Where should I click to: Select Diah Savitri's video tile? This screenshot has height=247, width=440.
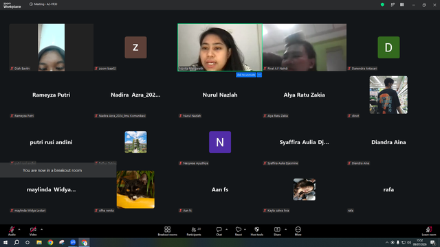click(x=52, y=47)
